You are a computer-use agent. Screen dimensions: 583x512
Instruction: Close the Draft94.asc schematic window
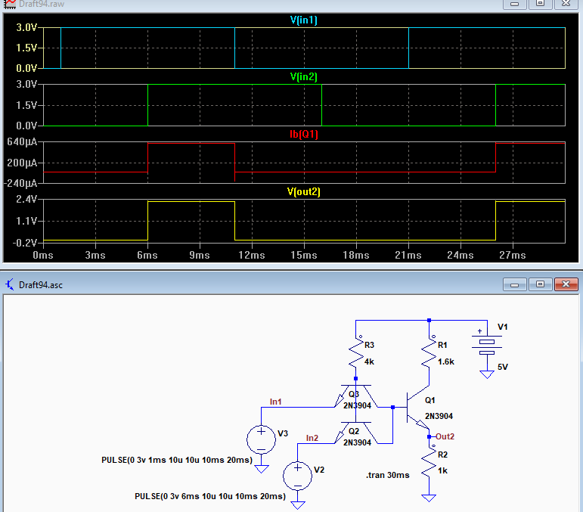click(x=566, y=284)
